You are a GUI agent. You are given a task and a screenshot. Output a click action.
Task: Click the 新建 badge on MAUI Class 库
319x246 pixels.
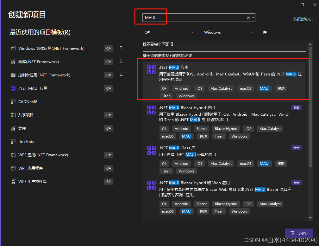click(297, 147)
